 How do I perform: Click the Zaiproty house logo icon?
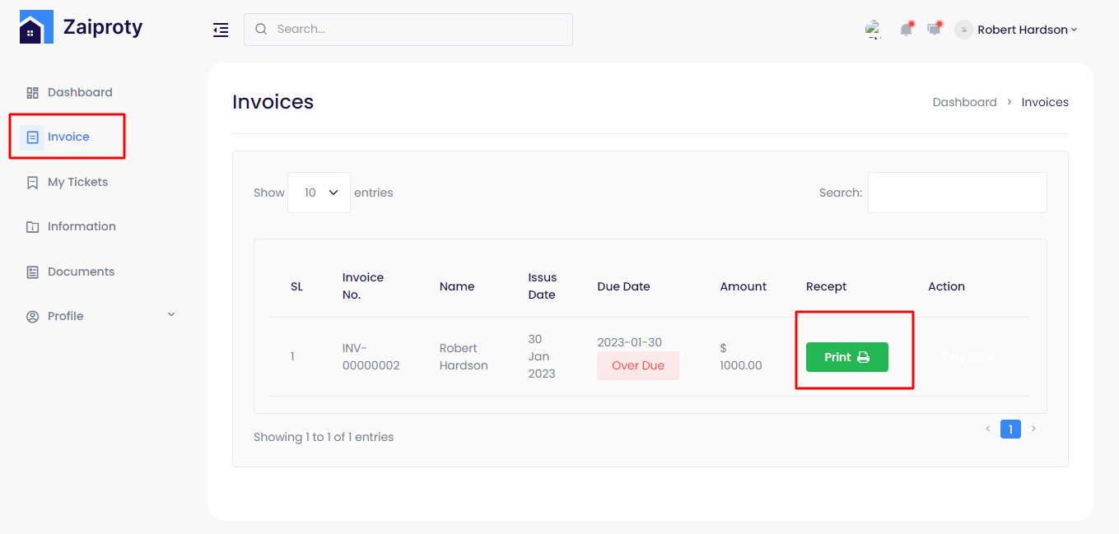pyautogui.click(x=36, y=27)
